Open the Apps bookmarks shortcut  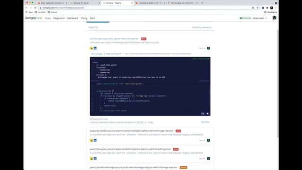29,12
